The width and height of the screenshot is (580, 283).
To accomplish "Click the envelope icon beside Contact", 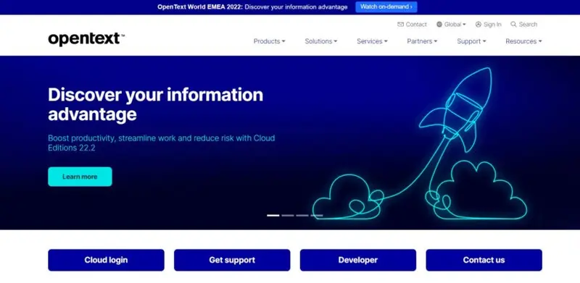I will point(400,25).
